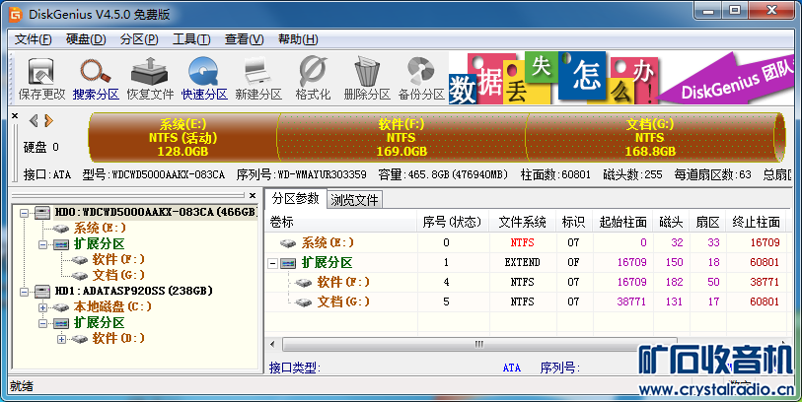Click the 终止柱面 column header

pos(756,222)
